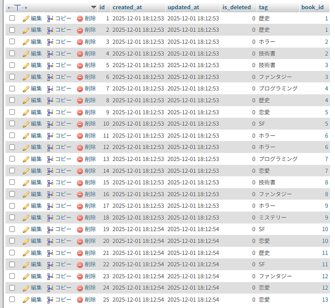Sort rows by the book_id header
This screenshot has height=308, width=335.
(312, 8)
